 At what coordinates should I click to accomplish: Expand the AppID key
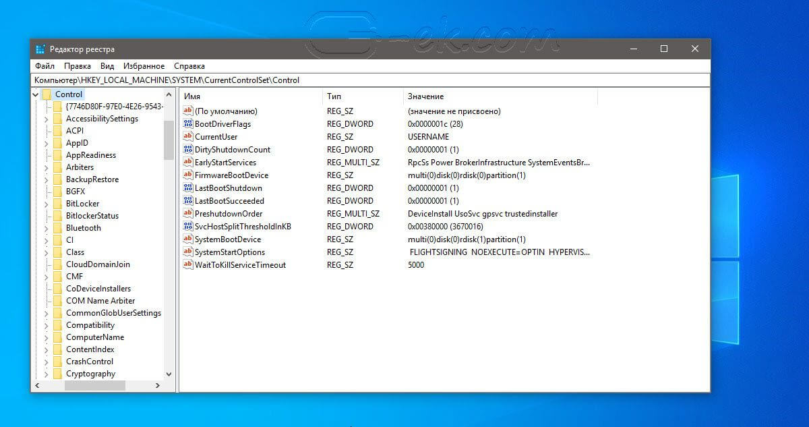(47, 143)
